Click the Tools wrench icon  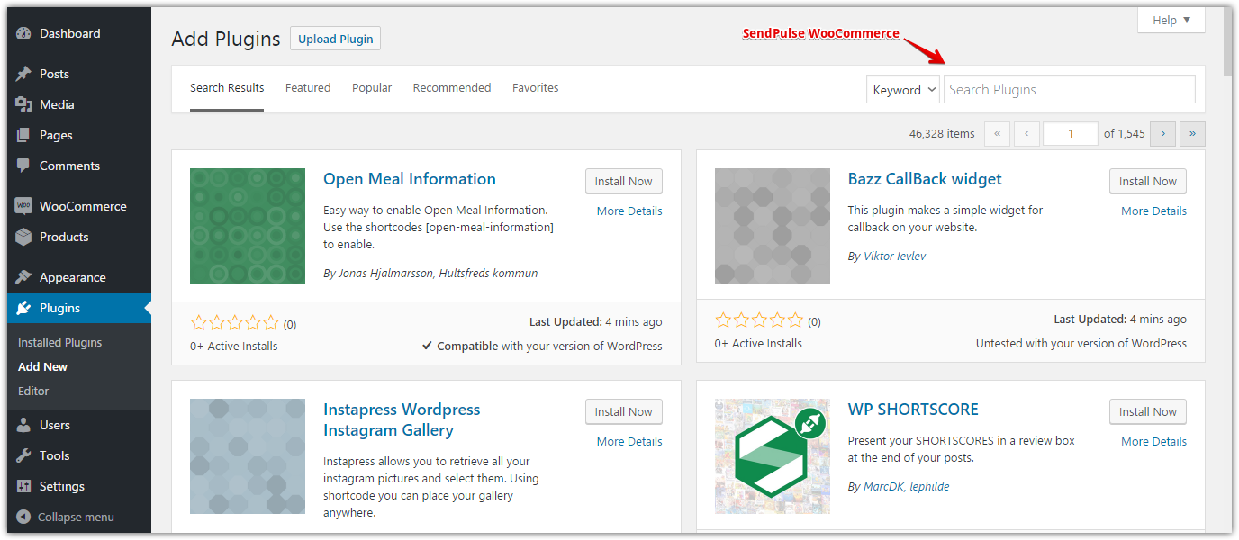(x=24, y=456)
